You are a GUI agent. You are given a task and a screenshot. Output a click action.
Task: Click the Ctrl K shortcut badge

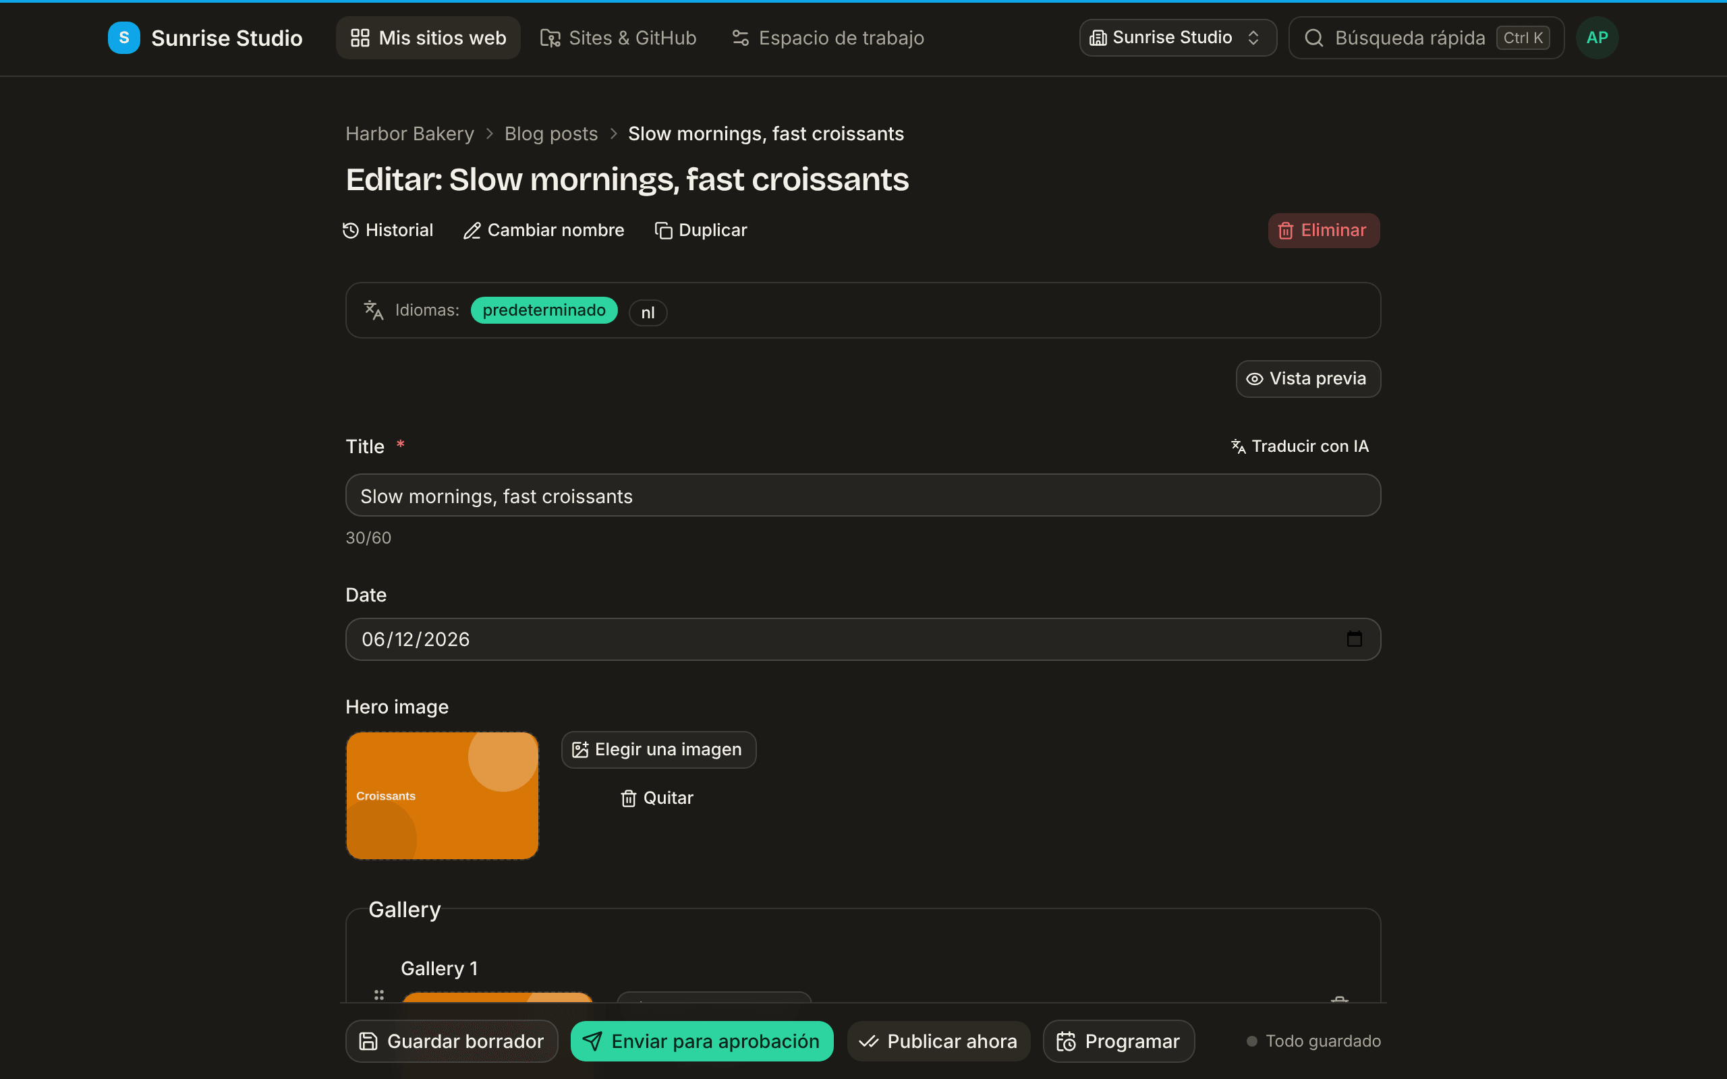coord(1523,38)
